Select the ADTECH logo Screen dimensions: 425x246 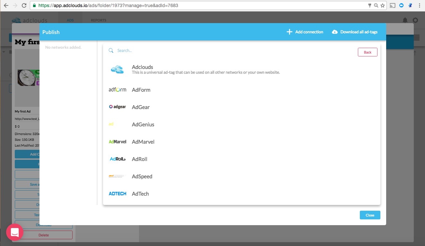[117, 193]
